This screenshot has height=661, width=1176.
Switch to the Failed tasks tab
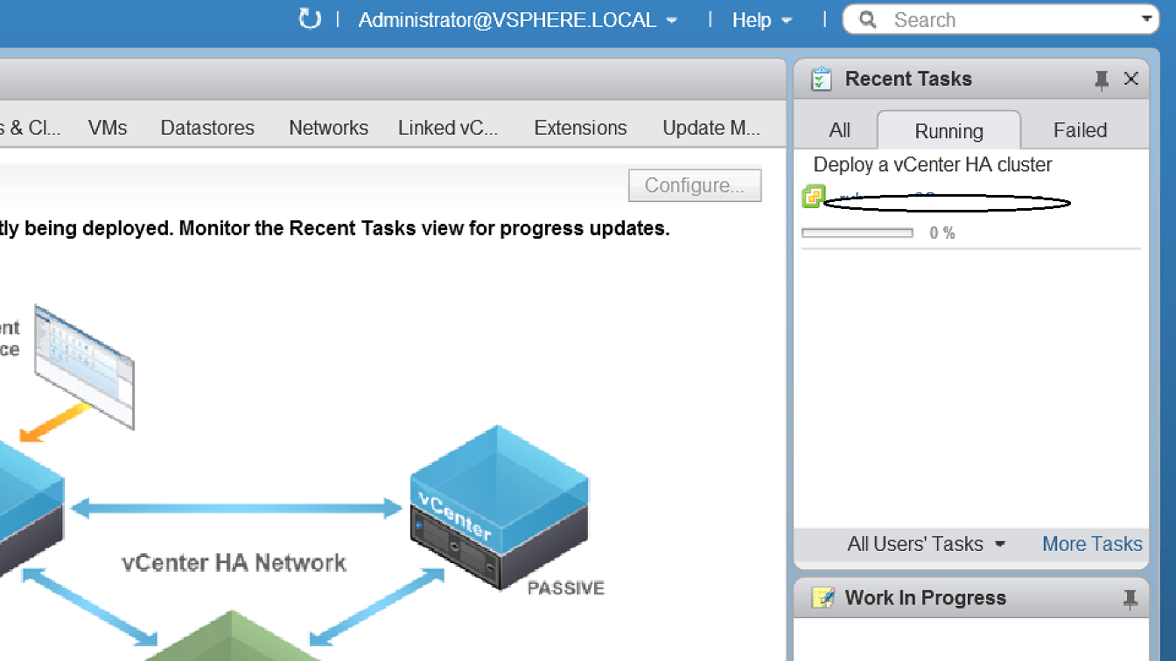coord(1080,130)
